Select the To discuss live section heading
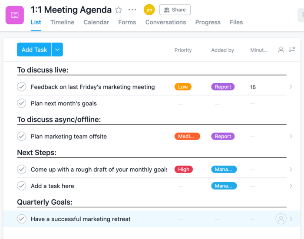The width and height of the screenshot is (304, 239). pos(43,70)
